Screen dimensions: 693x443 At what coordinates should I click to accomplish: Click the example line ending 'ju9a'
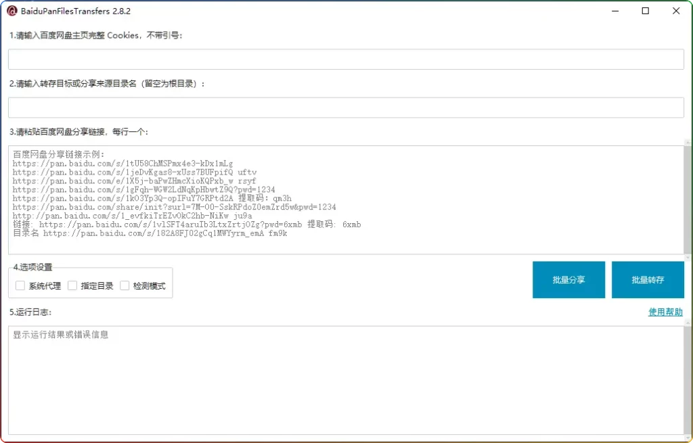[x=132, y=216]
